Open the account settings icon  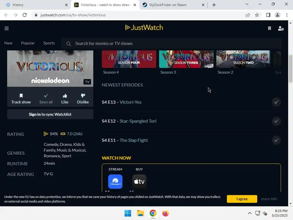pyautogui.click(x=281, y=28)
